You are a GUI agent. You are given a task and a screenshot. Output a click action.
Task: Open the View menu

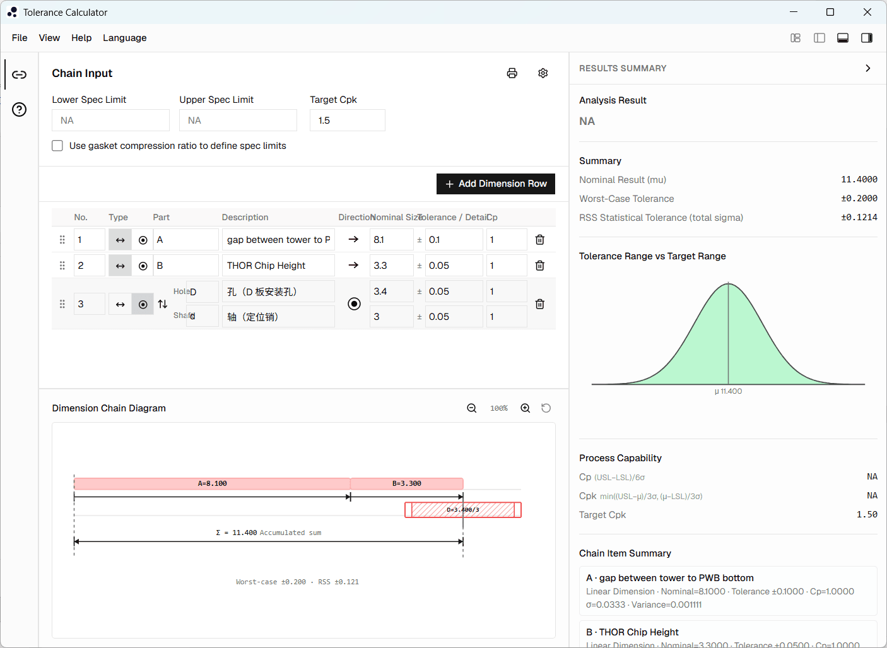pyautogui.click(x=49, y=38)
